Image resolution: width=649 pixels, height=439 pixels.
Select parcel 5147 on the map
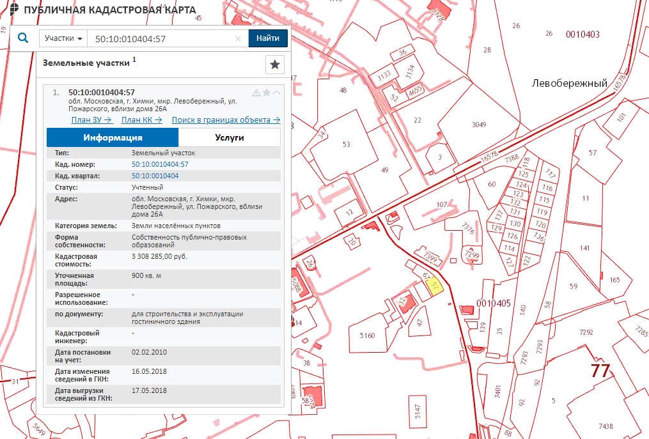point(417,412)
